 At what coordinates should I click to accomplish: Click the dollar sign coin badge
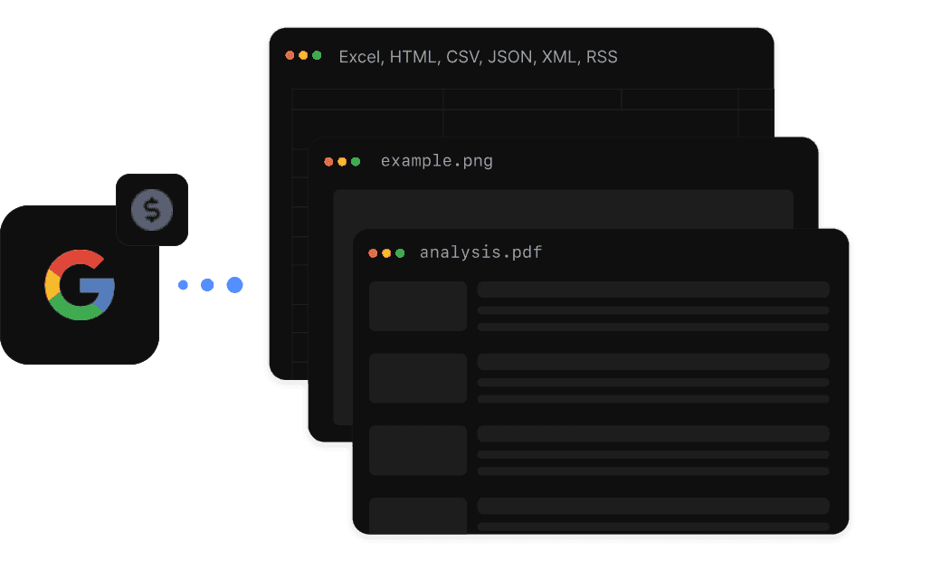click(x=152, y=210)
